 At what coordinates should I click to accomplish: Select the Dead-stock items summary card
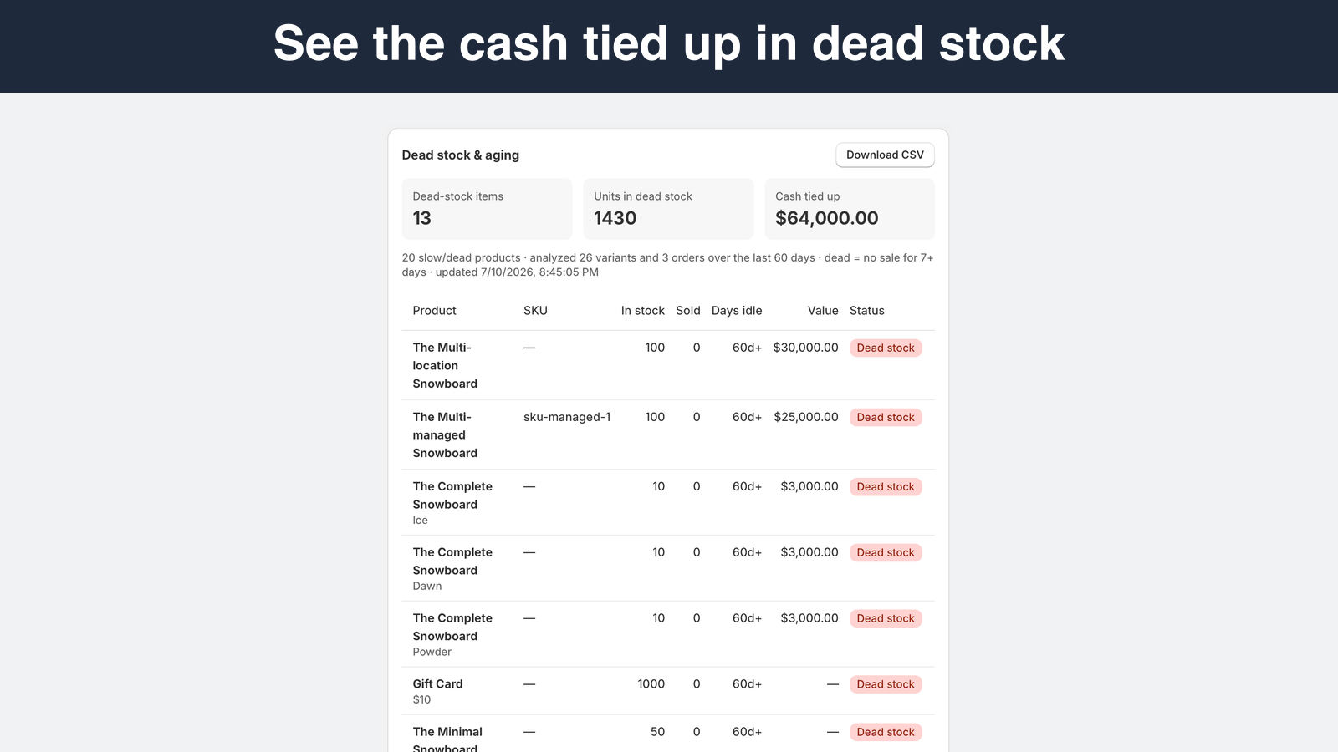tap(487, 209)
